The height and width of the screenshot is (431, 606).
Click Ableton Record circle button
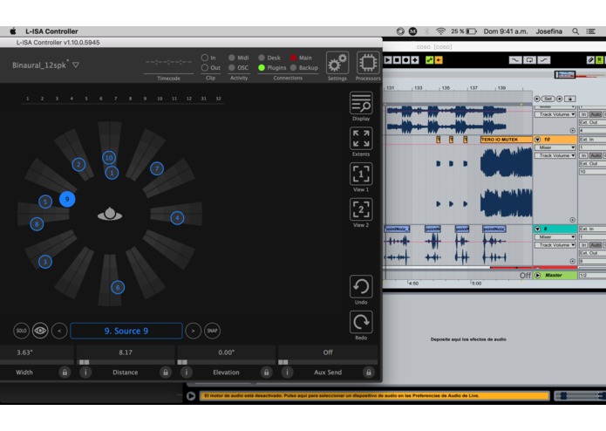(405, 60)
